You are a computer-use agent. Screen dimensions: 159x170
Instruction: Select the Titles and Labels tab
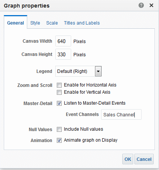click(82, 23)
